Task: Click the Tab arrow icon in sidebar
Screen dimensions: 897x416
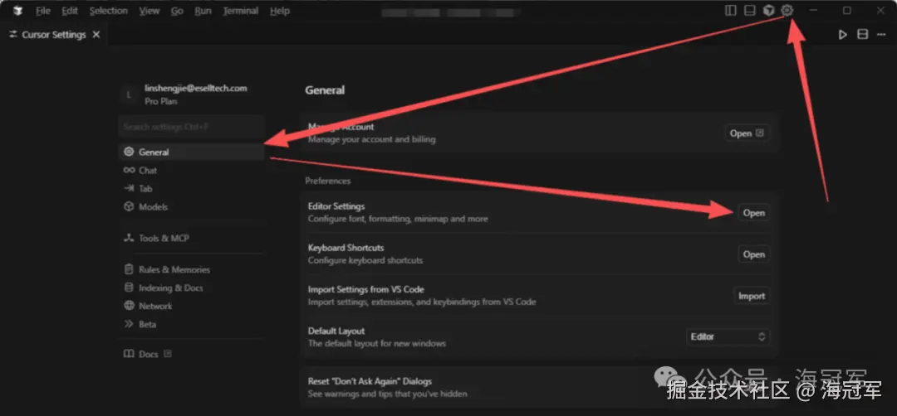Action: pyautogui.click(x=129, y=188)
